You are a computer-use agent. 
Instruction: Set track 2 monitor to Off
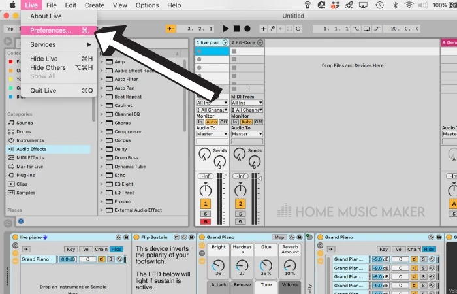[259, 122]
